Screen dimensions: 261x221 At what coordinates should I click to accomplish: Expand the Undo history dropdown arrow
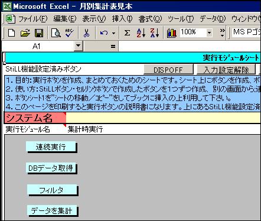113,33
